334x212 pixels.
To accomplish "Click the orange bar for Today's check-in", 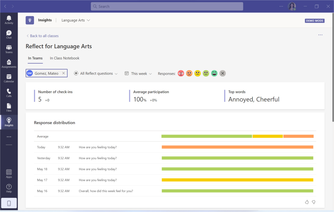I will click(237, 147).
